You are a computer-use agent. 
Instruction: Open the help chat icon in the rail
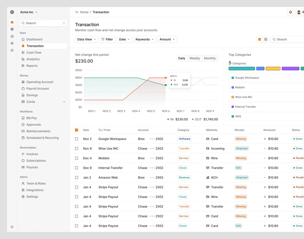coord(12,50)
